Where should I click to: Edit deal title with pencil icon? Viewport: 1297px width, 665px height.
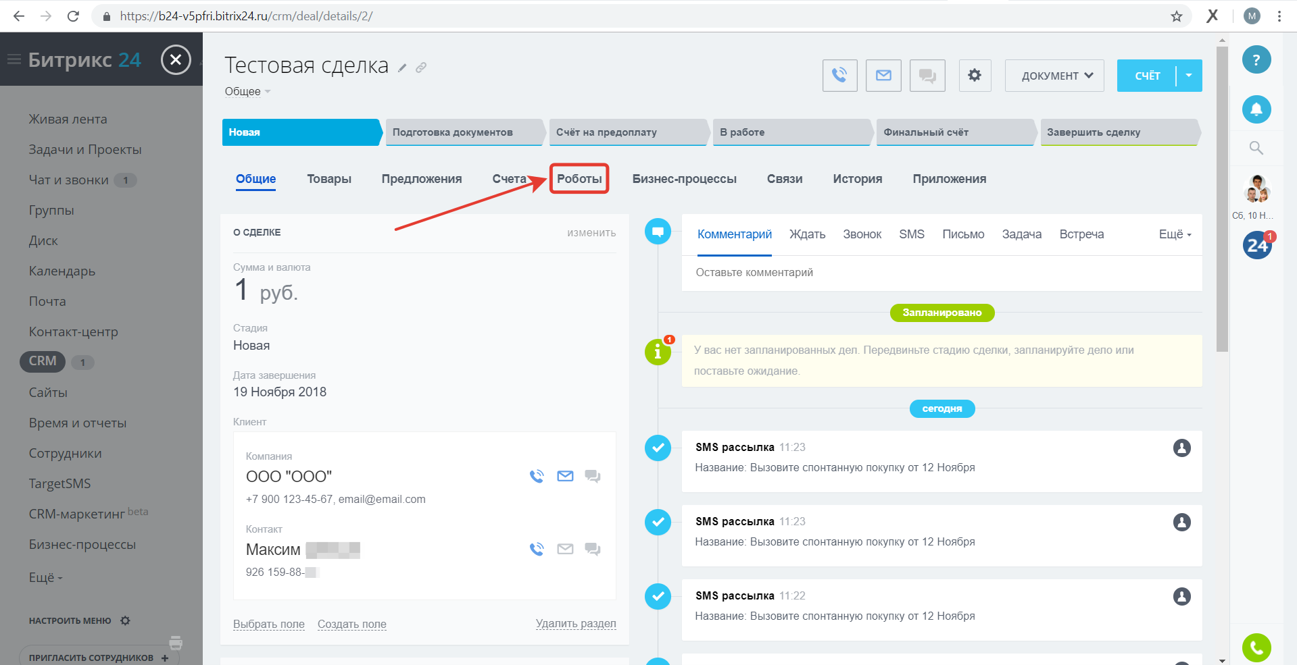click(x=402, y=68)
